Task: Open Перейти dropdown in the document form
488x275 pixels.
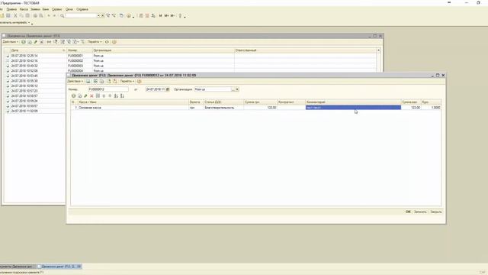Action: coord(127,82)
